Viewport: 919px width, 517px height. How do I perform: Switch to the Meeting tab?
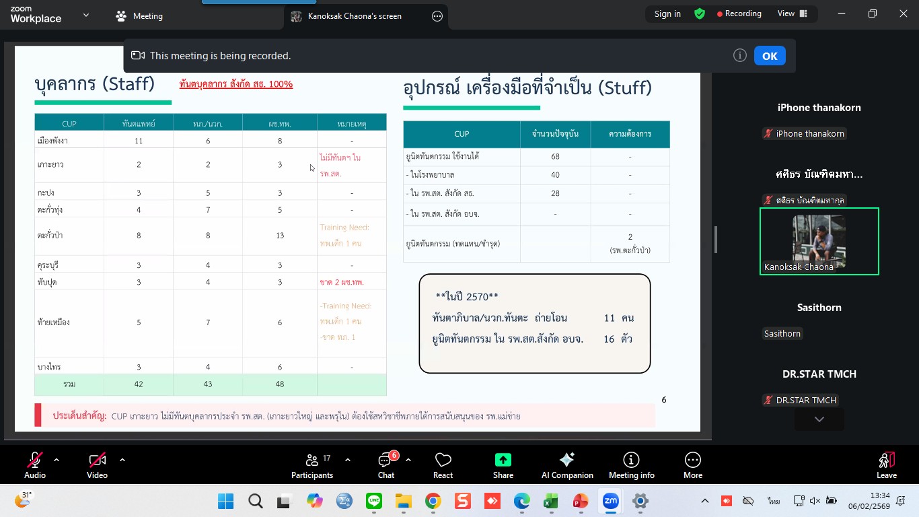pyautogui.click(x=139, y=16)
